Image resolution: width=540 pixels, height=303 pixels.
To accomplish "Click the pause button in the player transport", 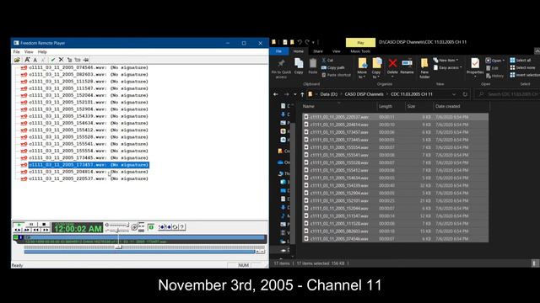I will click(31, 225).
